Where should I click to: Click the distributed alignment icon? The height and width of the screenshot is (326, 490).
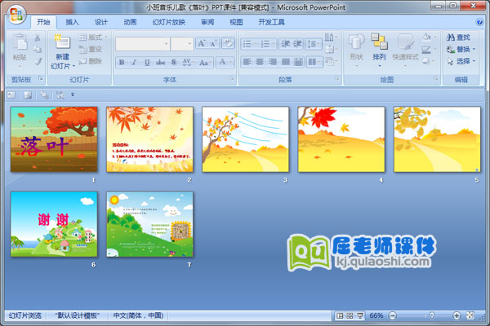point(298,62)
